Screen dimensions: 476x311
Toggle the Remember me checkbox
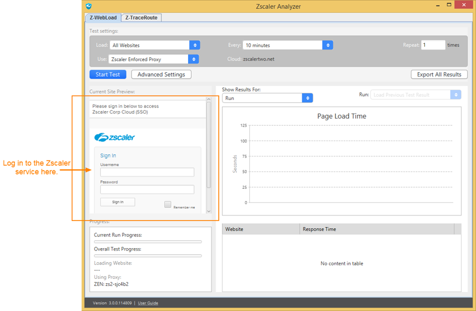(168, 204)
